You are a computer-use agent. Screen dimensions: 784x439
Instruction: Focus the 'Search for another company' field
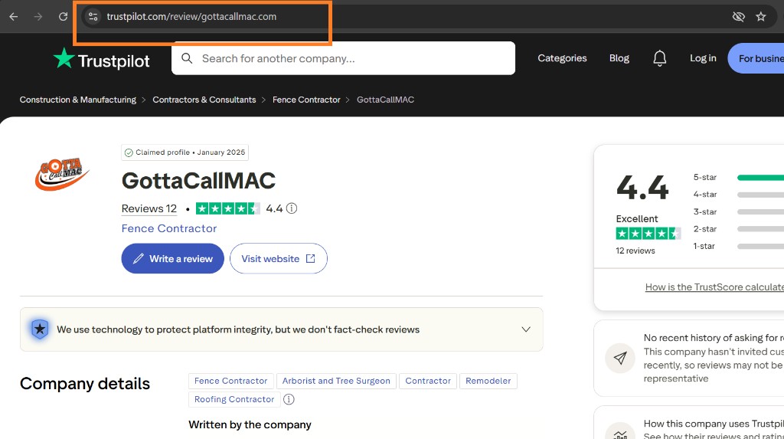coord(343,58)
